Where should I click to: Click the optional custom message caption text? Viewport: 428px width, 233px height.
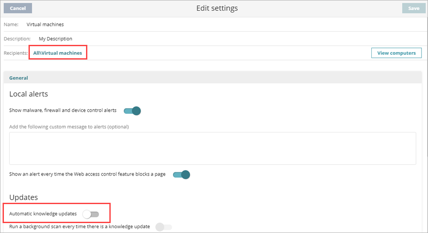coord(69,127)
